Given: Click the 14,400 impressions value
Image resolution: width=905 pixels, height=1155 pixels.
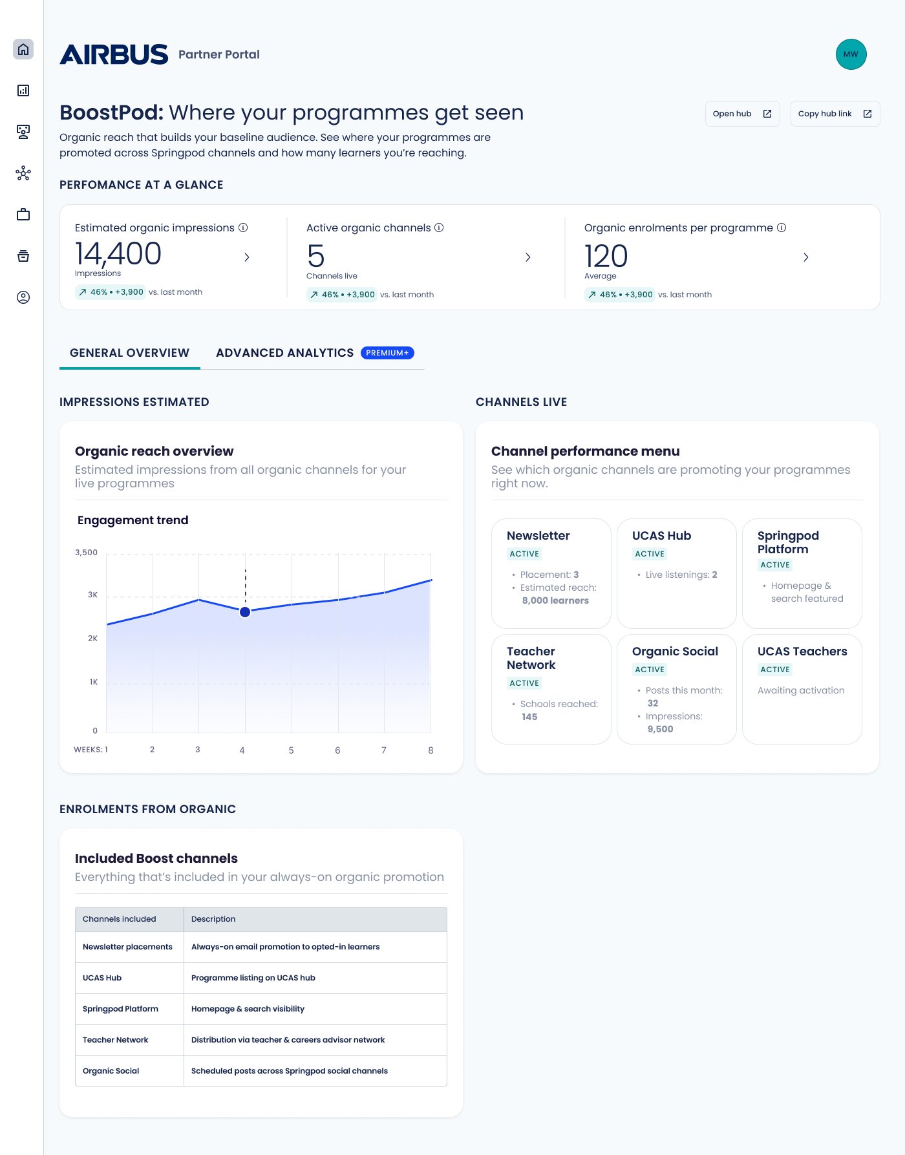Looking at the screenshot, I should (118, 254).
